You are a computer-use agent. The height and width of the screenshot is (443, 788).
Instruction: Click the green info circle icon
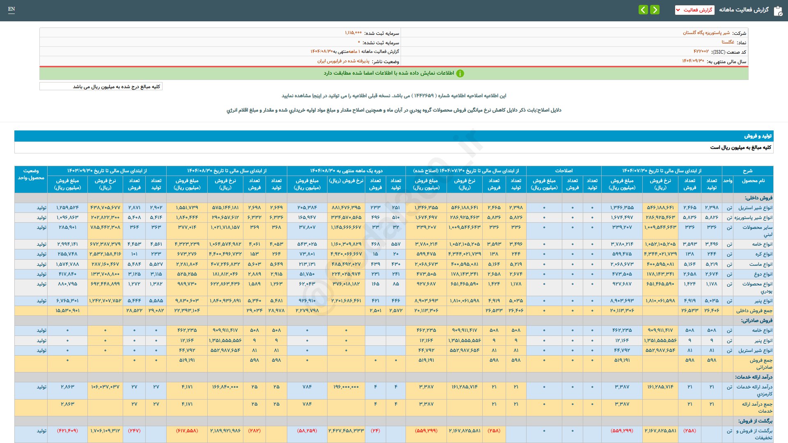[460, 73]
